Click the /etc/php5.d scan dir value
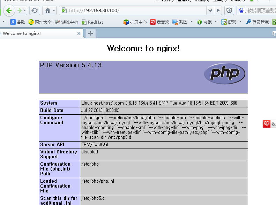The width and height of the screenshot is (276, 205). point(93,198)
